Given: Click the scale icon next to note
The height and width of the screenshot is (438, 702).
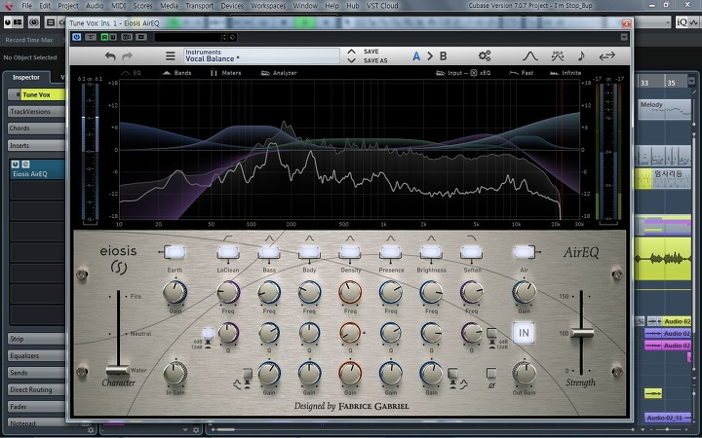Looking at the screenshot, I should 558,55.
